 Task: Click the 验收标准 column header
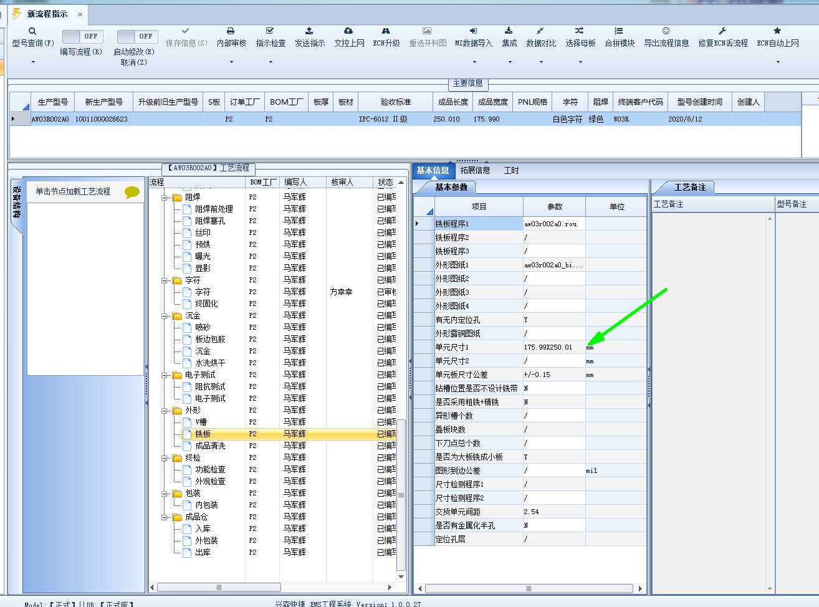pyautogui.click(x=396, y=102)
